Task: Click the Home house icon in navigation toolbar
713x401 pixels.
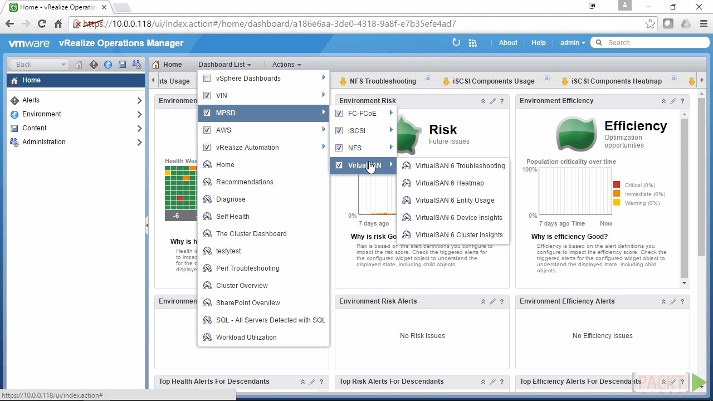Action: tap(79, 65)
